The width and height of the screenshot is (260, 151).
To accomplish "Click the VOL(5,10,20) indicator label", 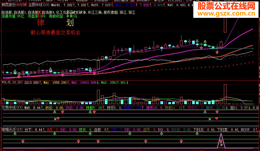I will (x=12, y=82).
